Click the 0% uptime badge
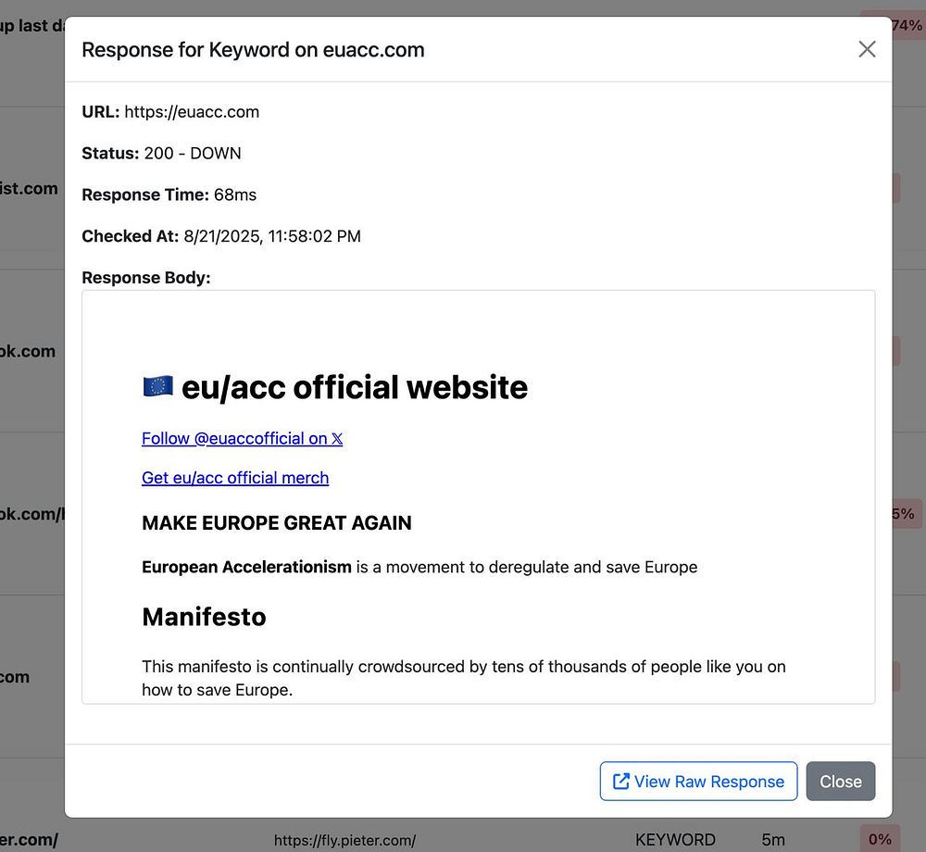The image size is (926, 852). pyautogui.click(x=880, y=839)
